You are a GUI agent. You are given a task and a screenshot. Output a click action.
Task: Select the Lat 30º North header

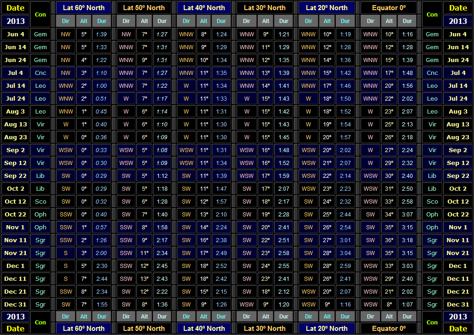click(265, 7)
